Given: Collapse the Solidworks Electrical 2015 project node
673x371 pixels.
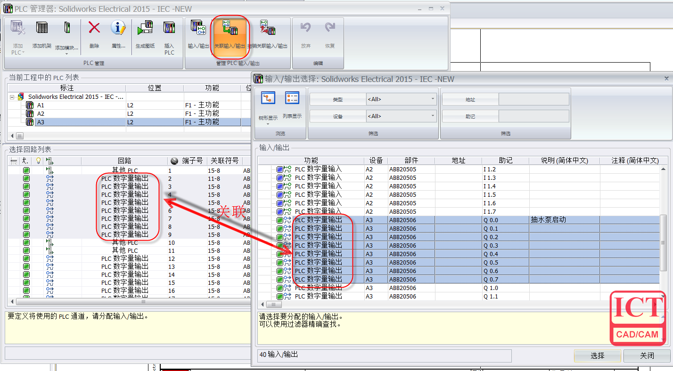Looking at the screenshot, I should pos(12,97).
